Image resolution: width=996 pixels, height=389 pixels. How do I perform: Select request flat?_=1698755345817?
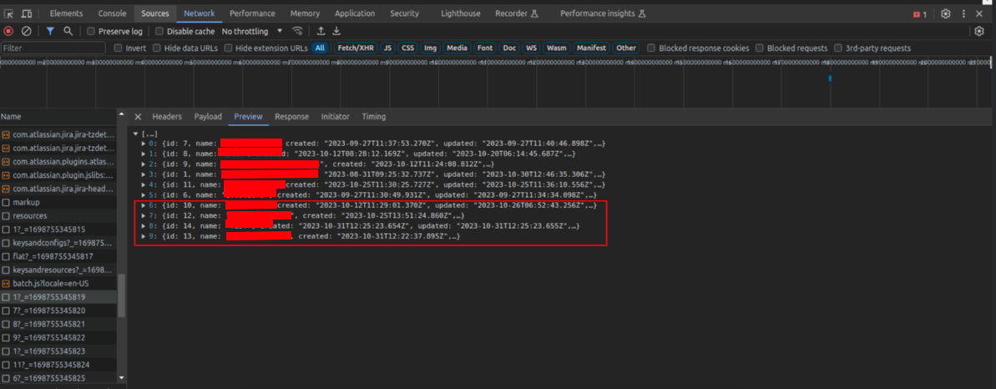58,257
